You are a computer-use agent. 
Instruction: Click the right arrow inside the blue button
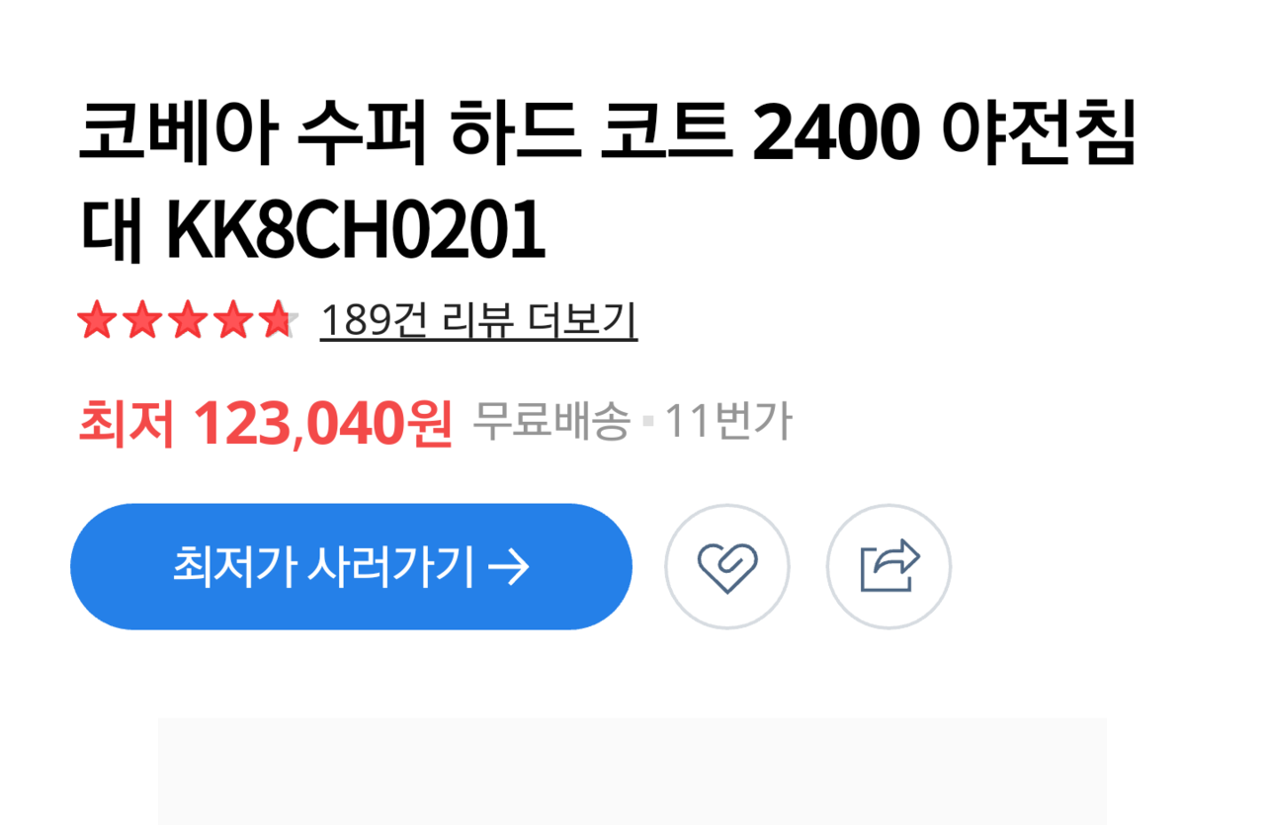coord(510,568)
